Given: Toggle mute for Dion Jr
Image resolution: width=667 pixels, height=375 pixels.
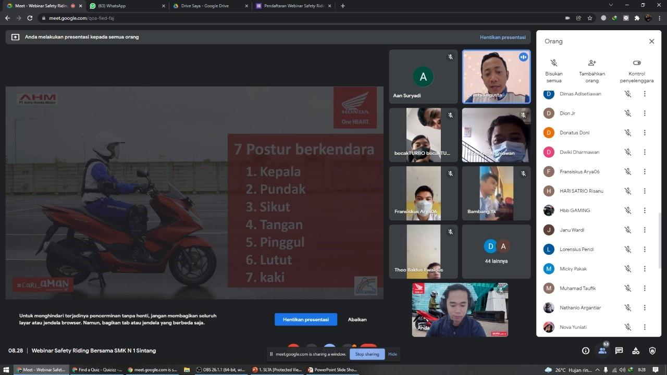Looking at the screenshot, I should 628,114.
